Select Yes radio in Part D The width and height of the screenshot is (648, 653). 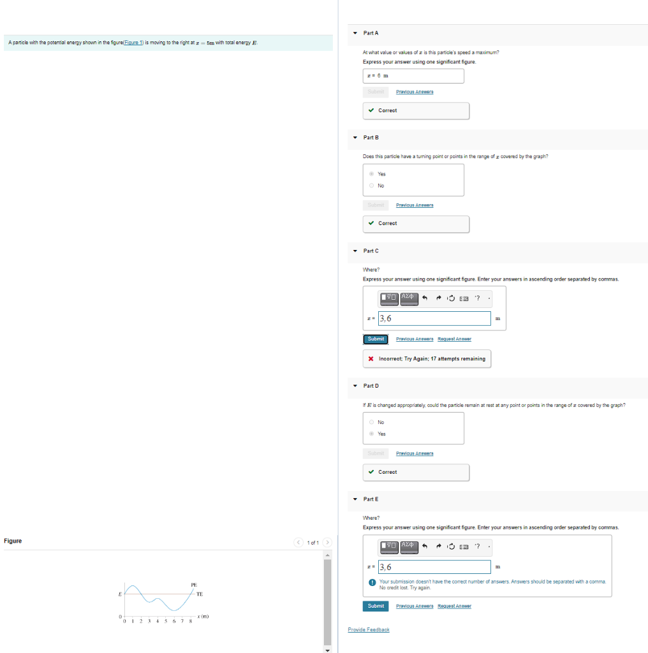[371, 434]
